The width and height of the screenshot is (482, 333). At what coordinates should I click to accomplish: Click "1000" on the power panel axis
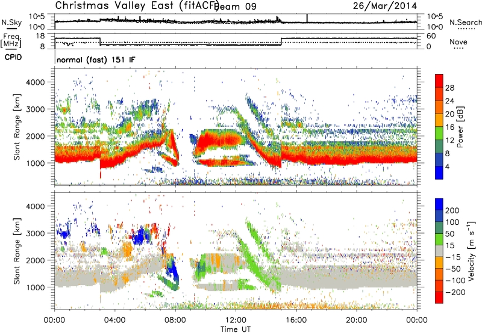(x=36, y=163)
